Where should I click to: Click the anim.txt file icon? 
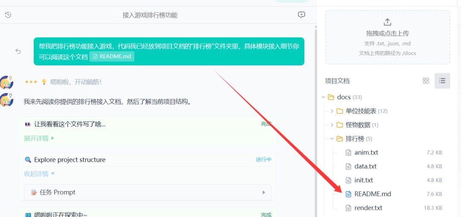348,152
